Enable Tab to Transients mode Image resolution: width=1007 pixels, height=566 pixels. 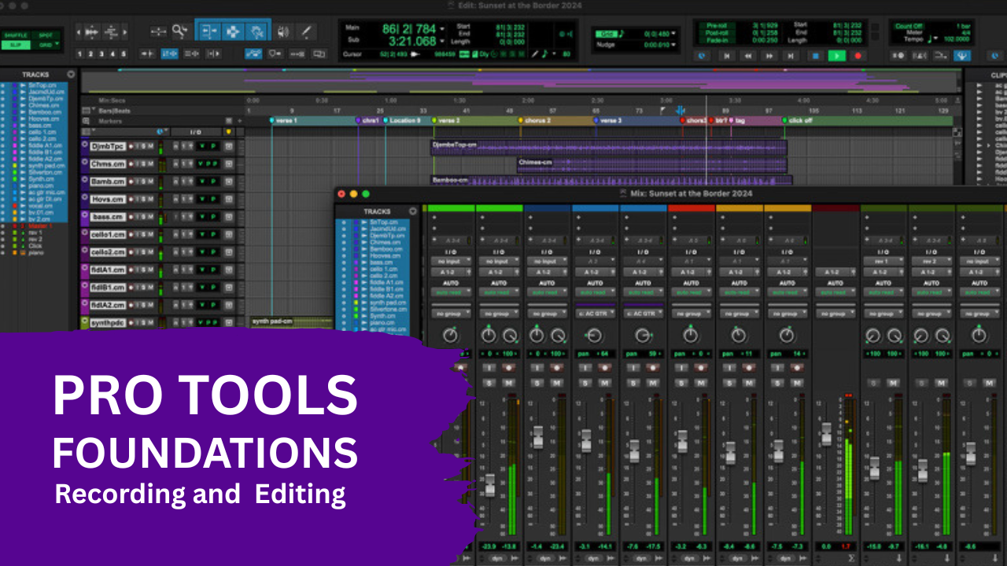pos(149,53)
